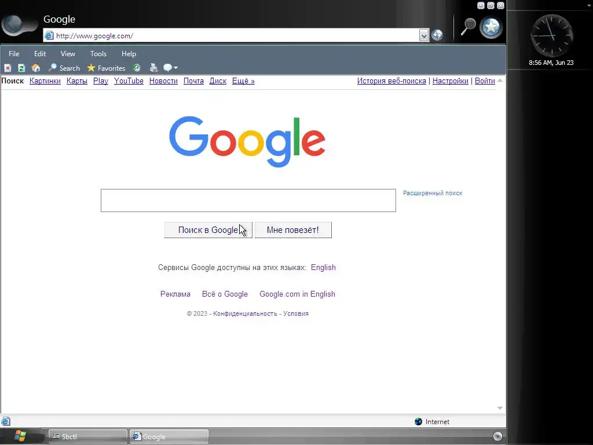Expand the address bar dropdown arrow
This screenshot has height=445, width=593.
tap(424, 35)
